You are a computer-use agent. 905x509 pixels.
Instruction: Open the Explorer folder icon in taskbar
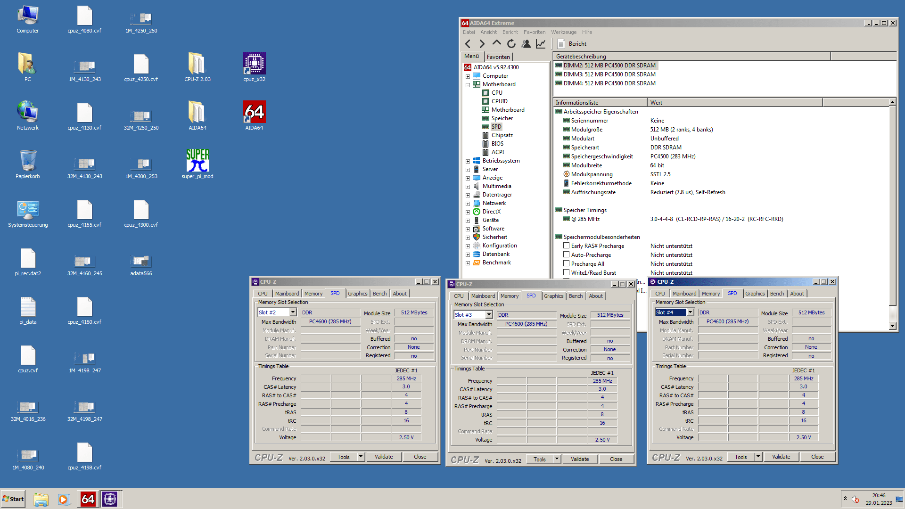coord(41,499)
